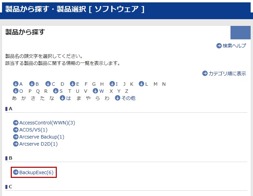Click the down-arrow icon beside は
The width and height of the screenshot is (253, 196).
coord(62,98)
